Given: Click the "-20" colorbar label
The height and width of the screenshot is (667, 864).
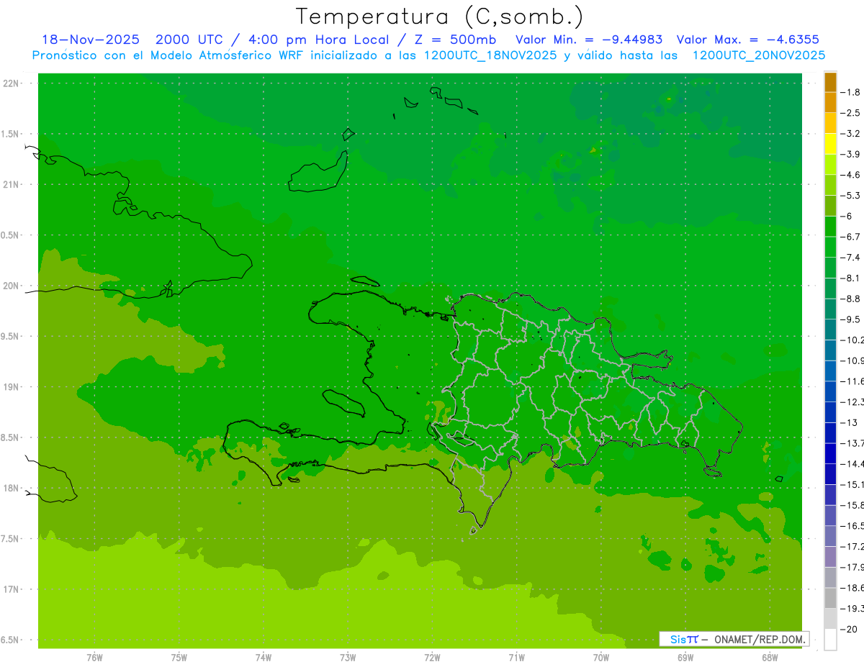Looking at the screenshot, I should pos(850,629).
